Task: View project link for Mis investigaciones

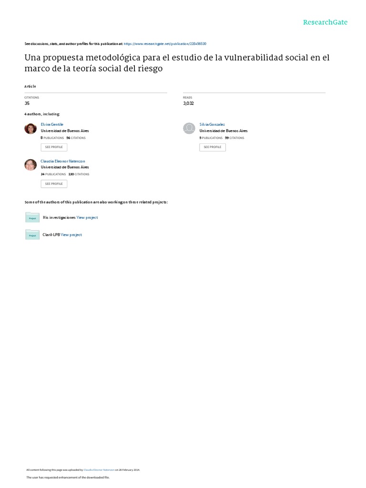Action: coord(87,217)
